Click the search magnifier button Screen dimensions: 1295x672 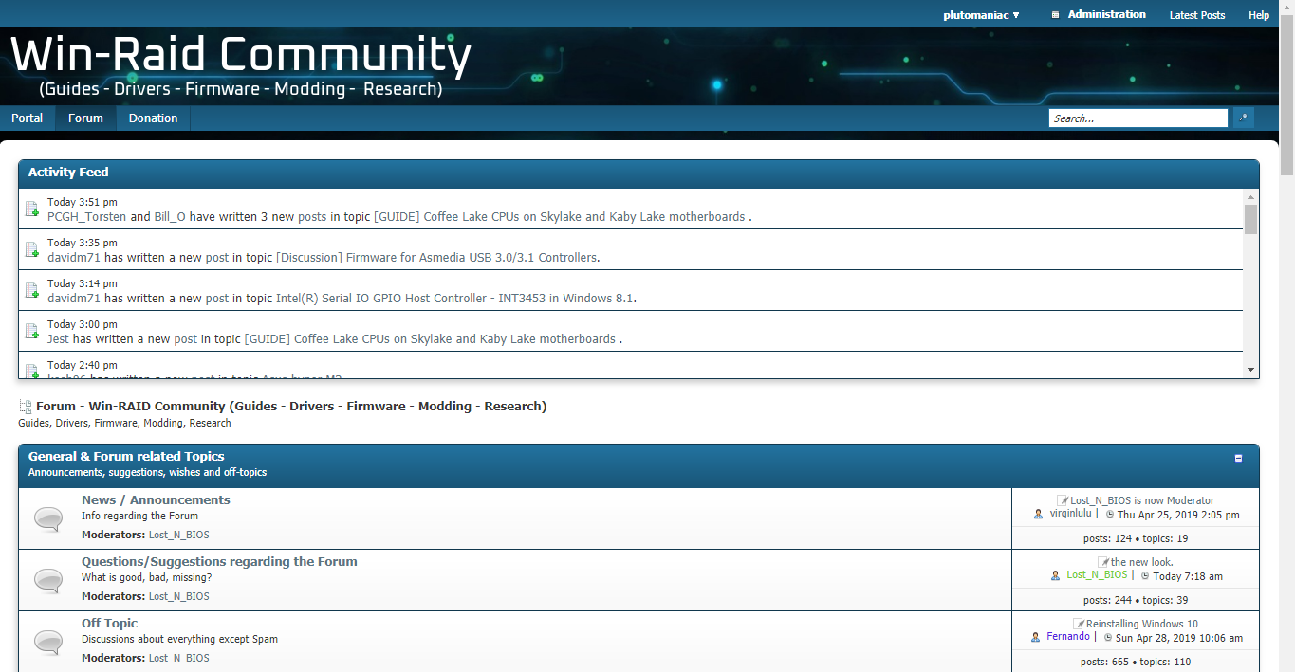click(x=1243, y=118)
